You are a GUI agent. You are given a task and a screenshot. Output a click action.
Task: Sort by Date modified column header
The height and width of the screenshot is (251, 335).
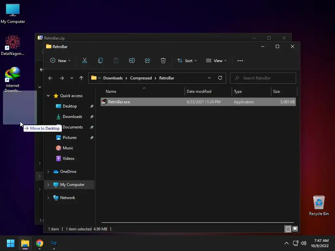click(208, 92)
